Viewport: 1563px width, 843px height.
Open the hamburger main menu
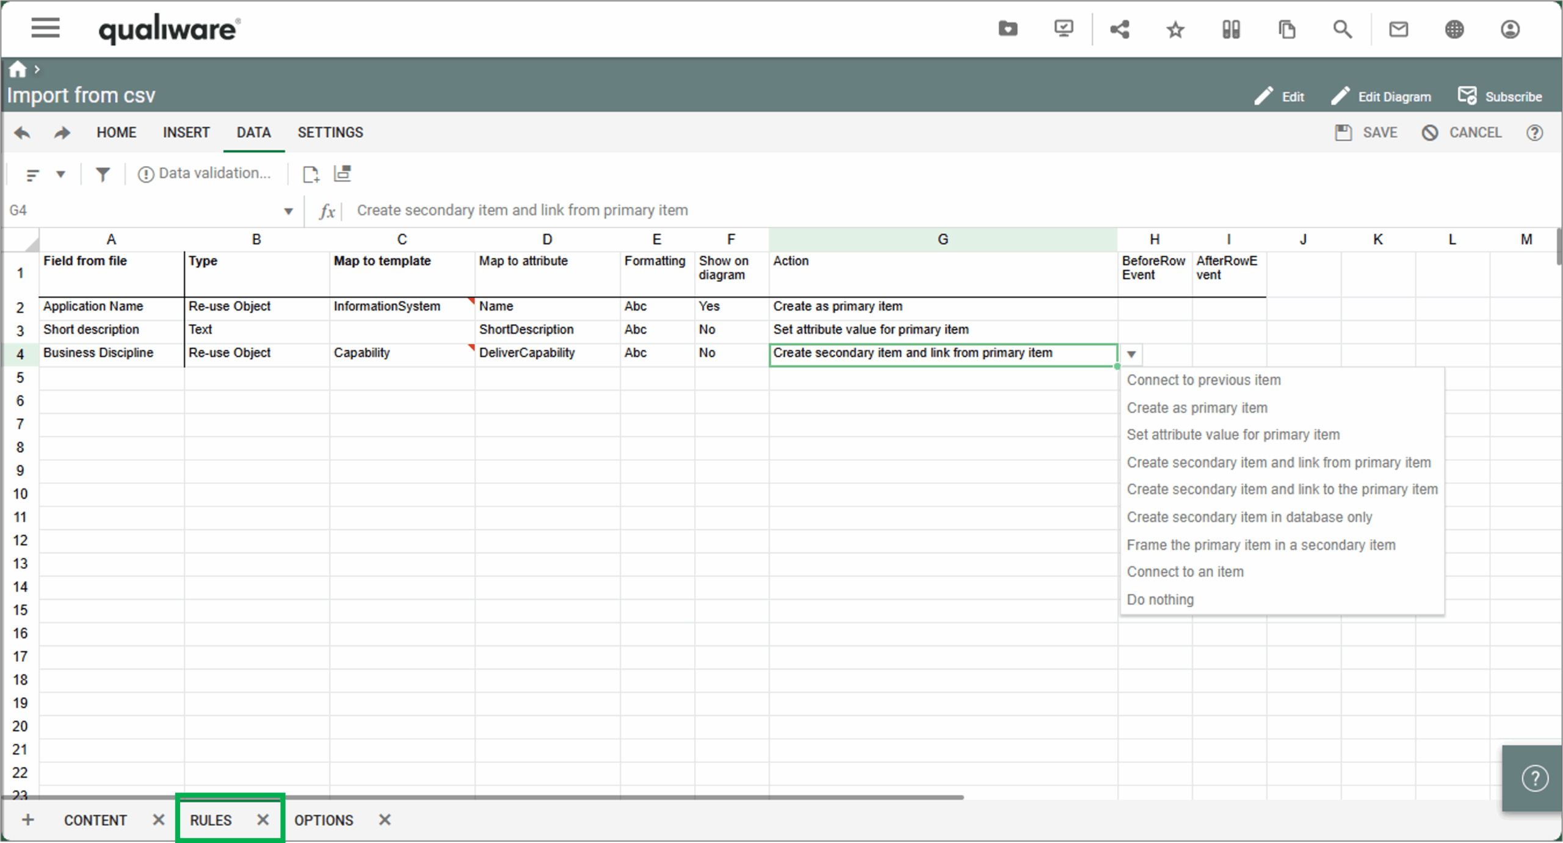45,28
